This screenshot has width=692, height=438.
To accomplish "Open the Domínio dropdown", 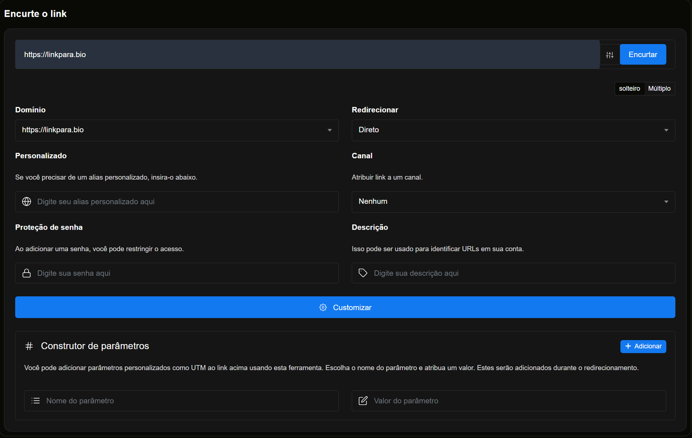I will [176, 130].
